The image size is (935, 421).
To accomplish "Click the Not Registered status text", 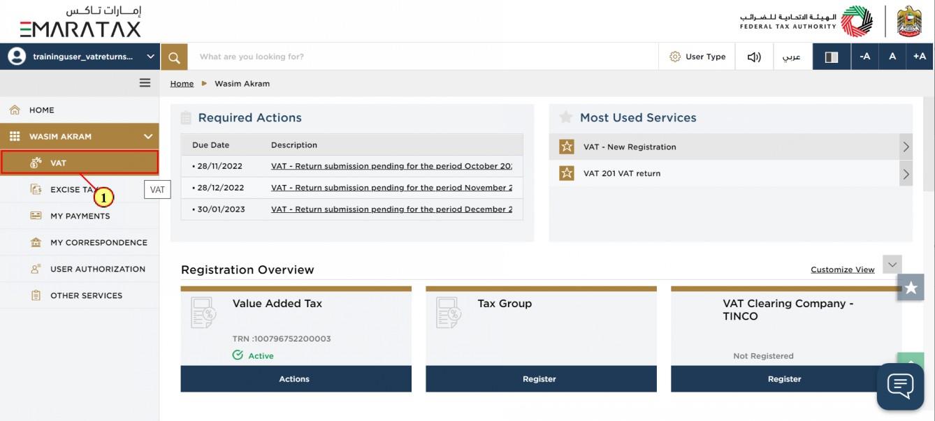I will point(763,356).
